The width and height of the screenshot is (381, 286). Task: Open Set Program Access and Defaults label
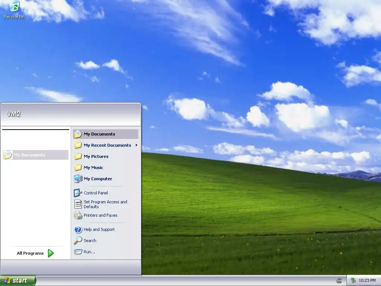click(x=105, y=204)
